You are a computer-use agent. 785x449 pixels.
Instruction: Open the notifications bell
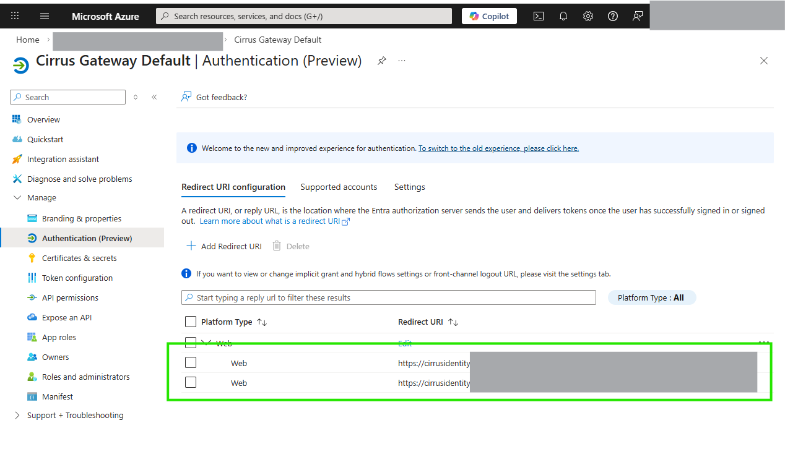point(563,16)
